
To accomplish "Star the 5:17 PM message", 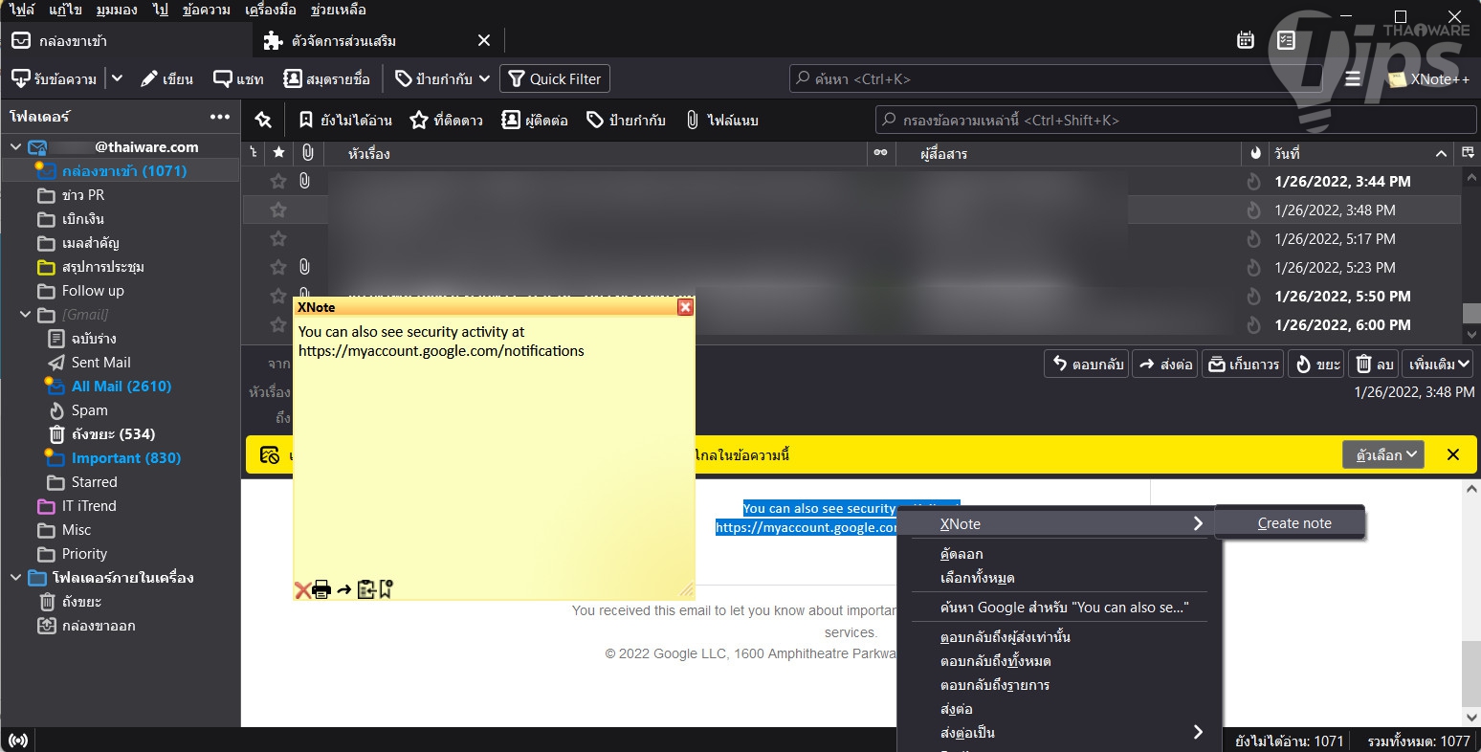I will 278,239.
